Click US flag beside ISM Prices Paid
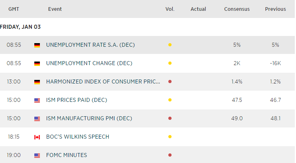The height and width of the screenshot is (163, 296). pos(37,100)
